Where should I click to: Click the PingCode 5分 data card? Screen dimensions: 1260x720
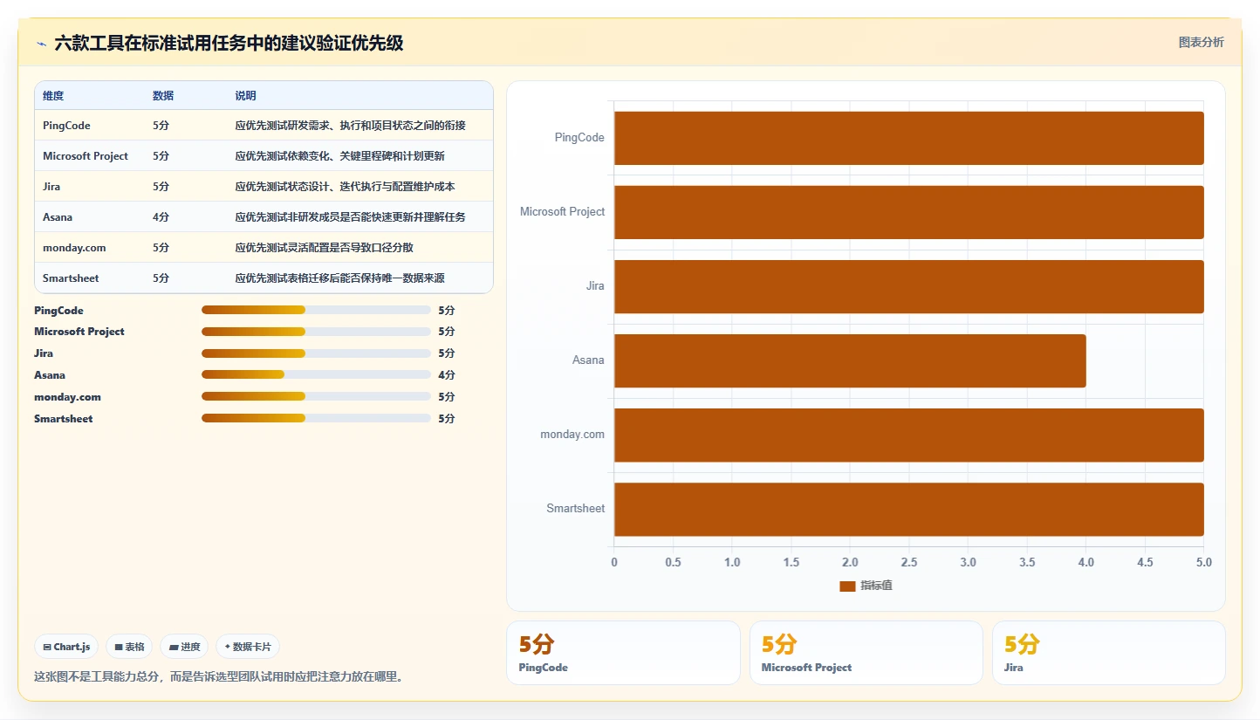(623, 653)
